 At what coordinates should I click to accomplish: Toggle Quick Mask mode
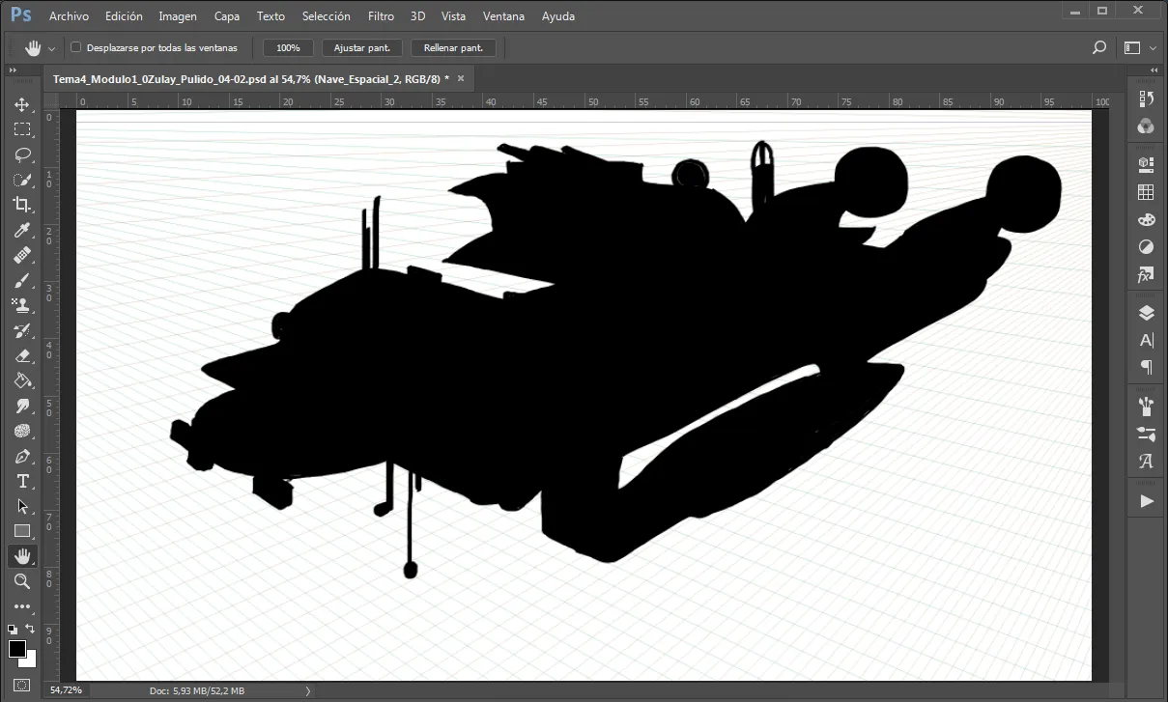coord(22,686)
